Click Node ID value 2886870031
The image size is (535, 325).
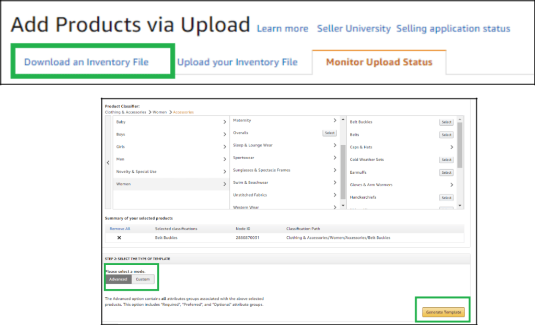click(247, 238)
